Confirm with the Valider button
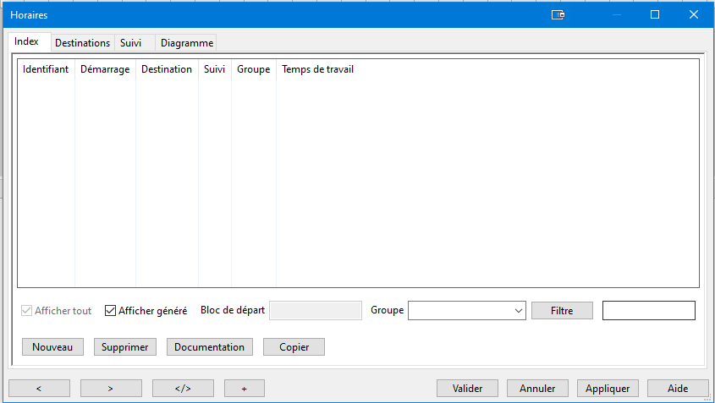Screen dimensions: 715x403 point(467,389)
